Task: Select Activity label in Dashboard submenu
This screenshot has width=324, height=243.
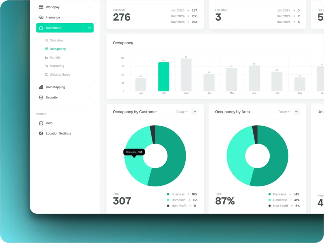Action: tap(55, 58)
